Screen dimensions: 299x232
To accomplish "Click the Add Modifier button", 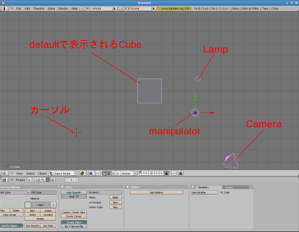I will [x=204, y=192].
